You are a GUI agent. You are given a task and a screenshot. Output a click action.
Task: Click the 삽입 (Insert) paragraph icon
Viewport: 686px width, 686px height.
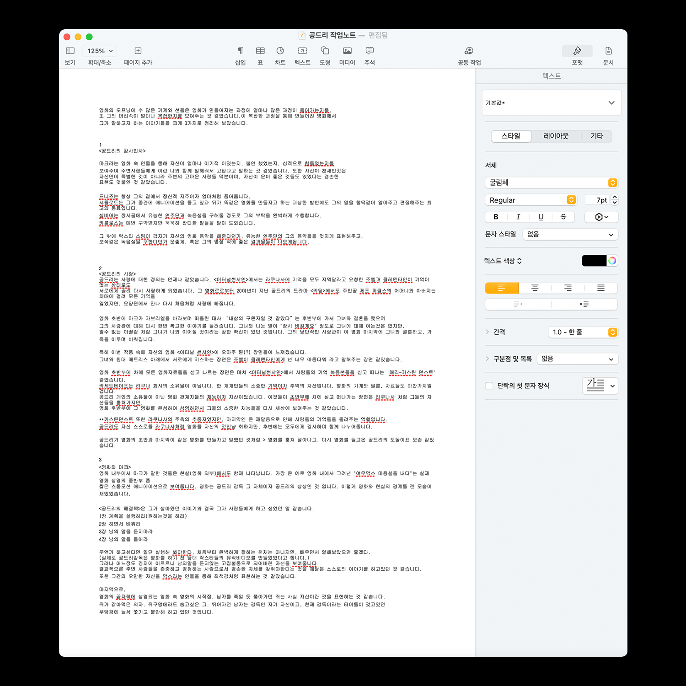(x=240, y=51)
